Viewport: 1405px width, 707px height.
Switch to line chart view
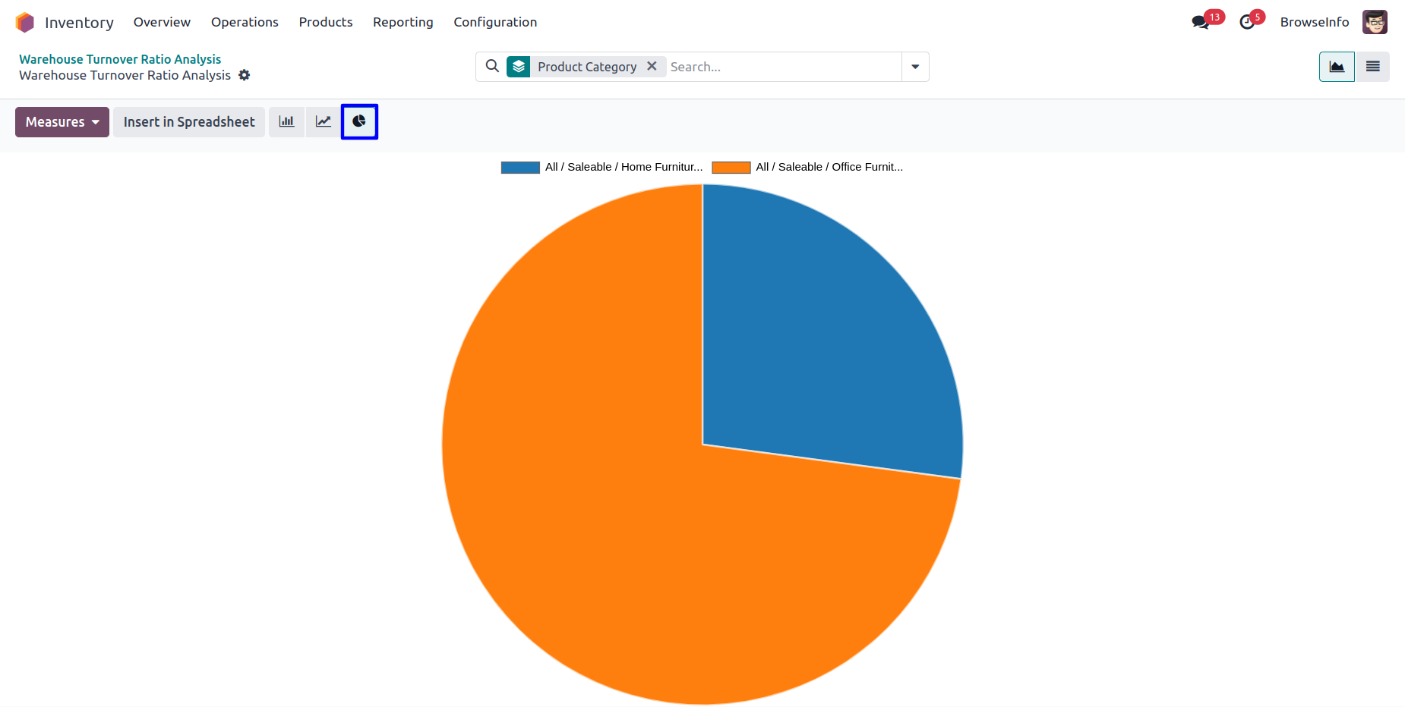tap(324, 121)
